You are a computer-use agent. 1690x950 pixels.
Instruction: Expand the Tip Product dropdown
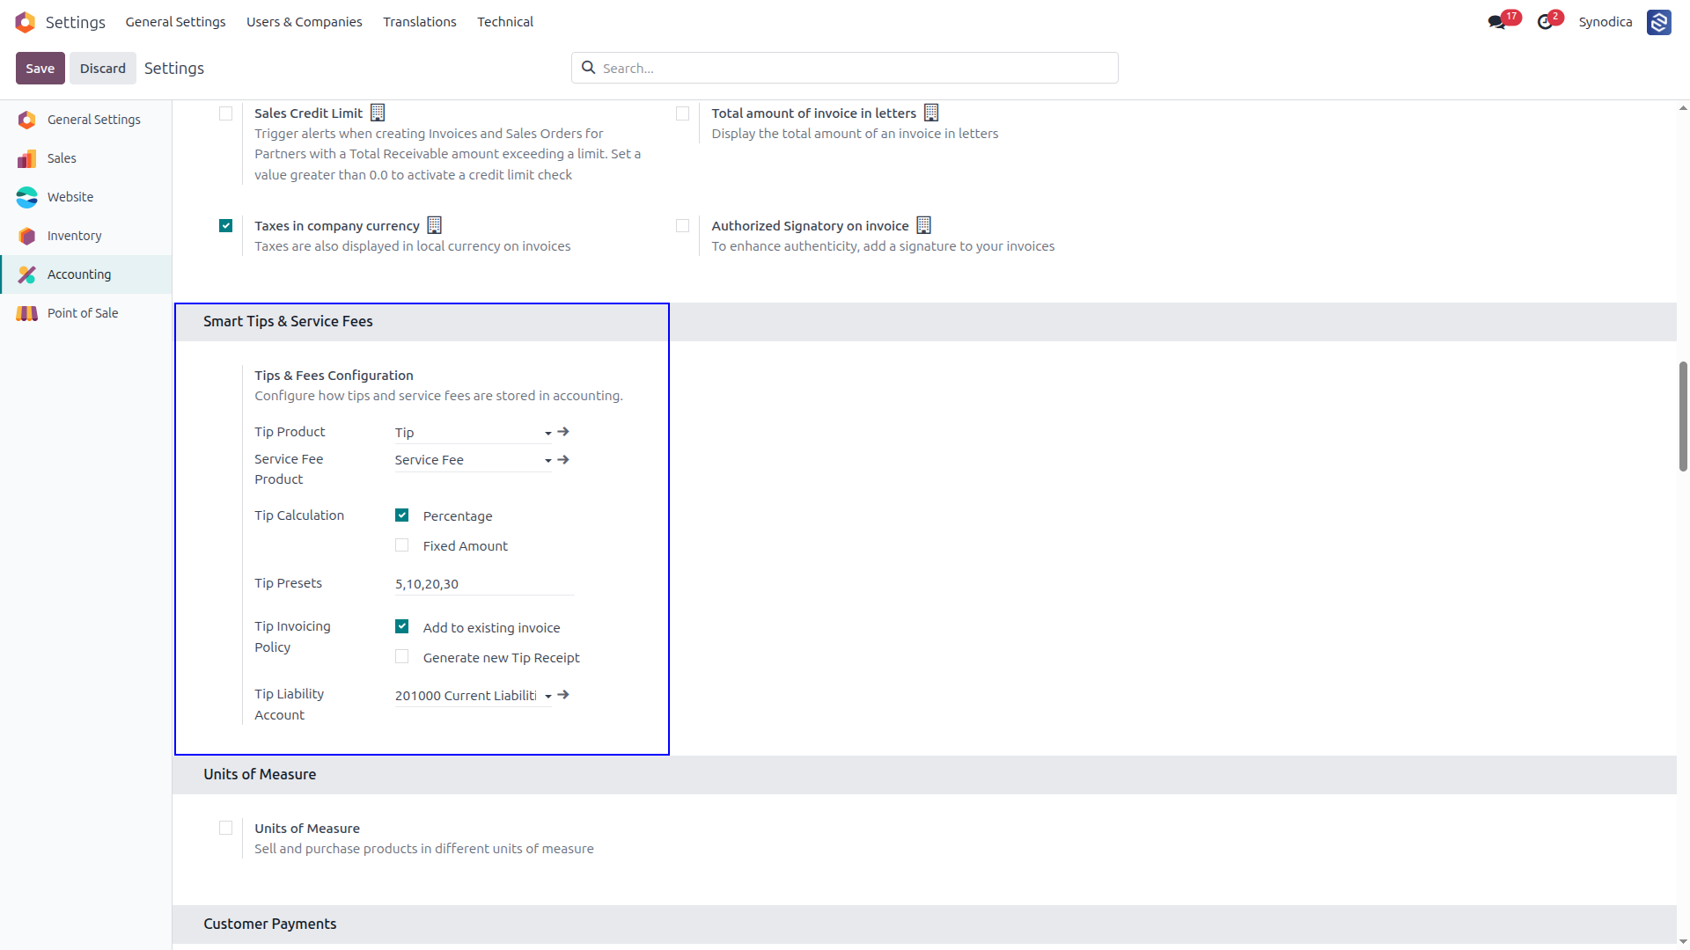pos(547,433)
